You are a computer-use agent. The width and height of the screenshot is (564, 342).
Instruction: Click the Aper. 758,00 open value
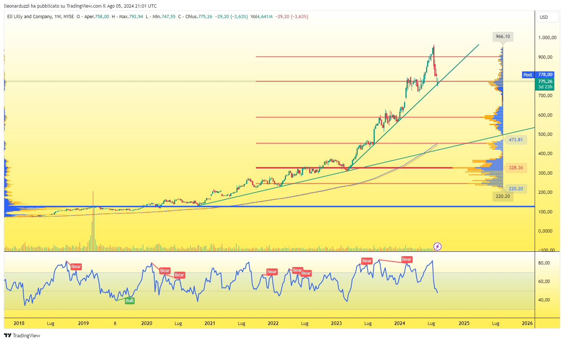click(x=93, y=16)
